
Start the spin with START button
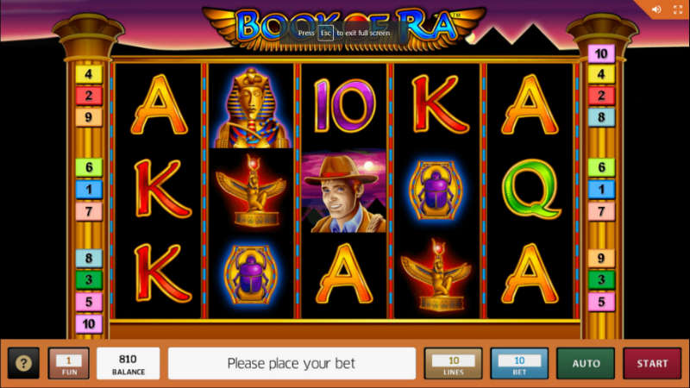tap(652, 363)
